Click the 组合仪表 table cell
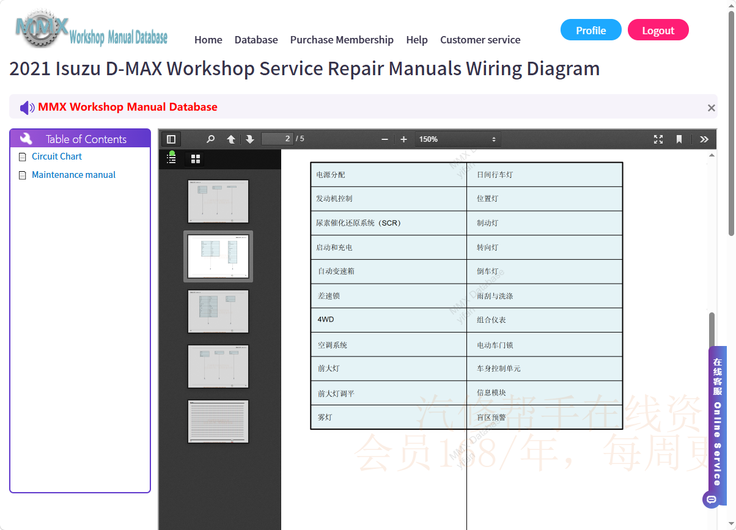Viewport: 736px width, 530px height. [545, 320]
